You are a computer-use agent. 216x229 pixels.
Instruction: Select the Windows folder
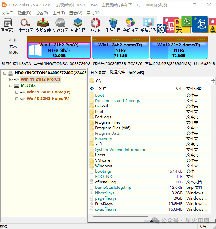click(x=104, y=166)
